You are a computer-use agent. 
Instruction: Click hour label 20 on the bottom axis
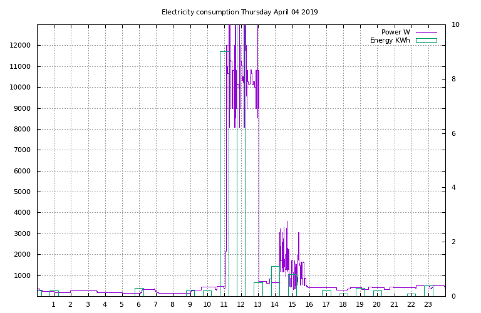point(376,304)
